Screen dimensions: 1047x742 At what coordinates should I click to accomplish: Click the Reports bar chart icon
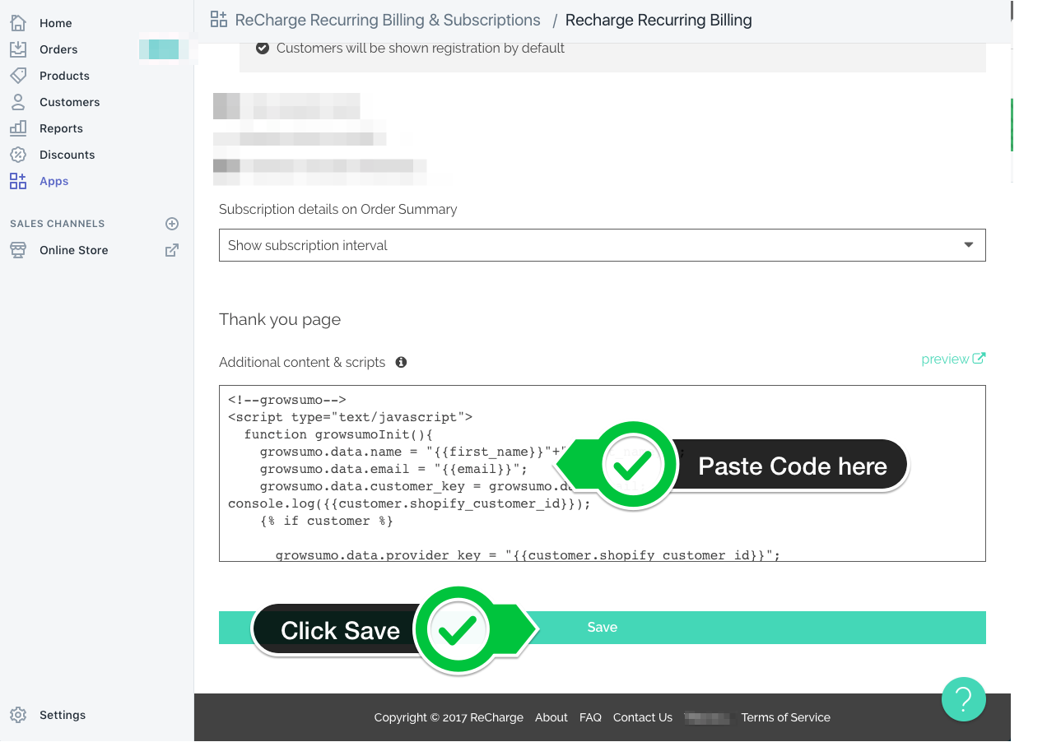point(18,128)
